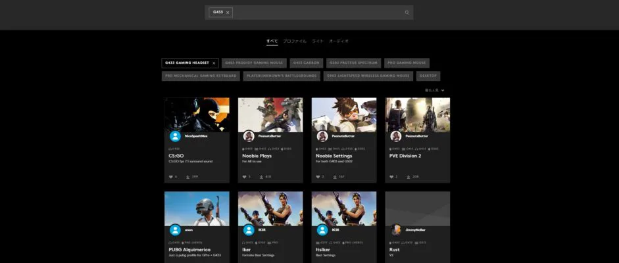Open the CS:GO profile title
Screen dimensions: 619x263
[176, 156]
